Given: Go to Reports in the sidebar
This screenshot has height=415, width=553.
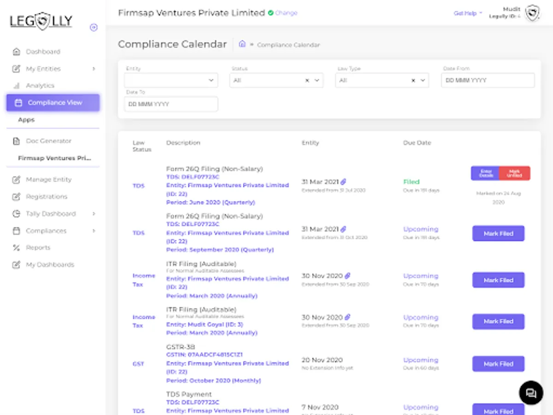Looking at the screenshot, I should coord(38,248).
